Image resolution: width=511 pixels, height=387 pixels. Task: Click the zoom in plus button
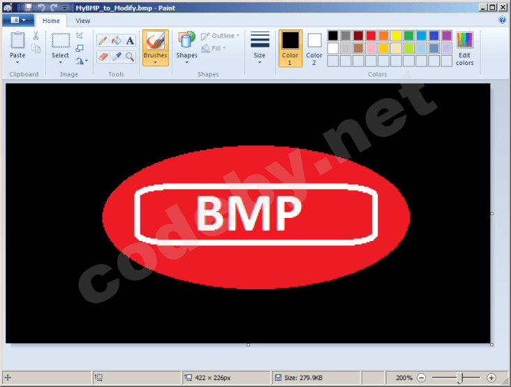(x=491, y=378)
